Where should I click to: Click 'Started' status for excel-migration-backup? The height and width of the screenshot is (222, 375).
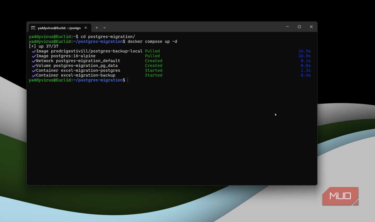154,75
